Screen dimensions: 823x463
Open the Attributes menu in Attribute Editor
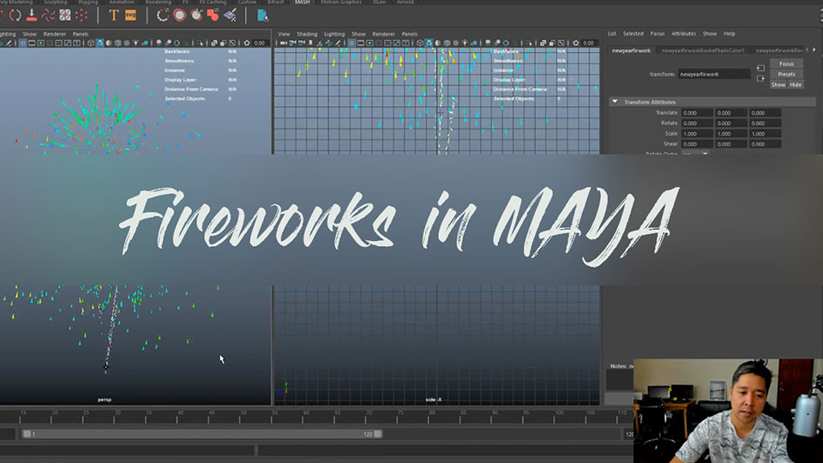tap(683, 33)
